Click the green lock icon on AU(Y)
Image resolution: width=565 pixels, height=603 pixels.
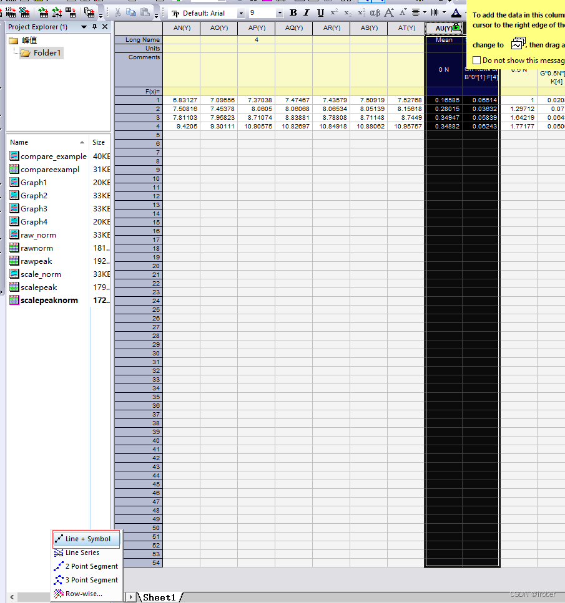(x=456, y=27)
